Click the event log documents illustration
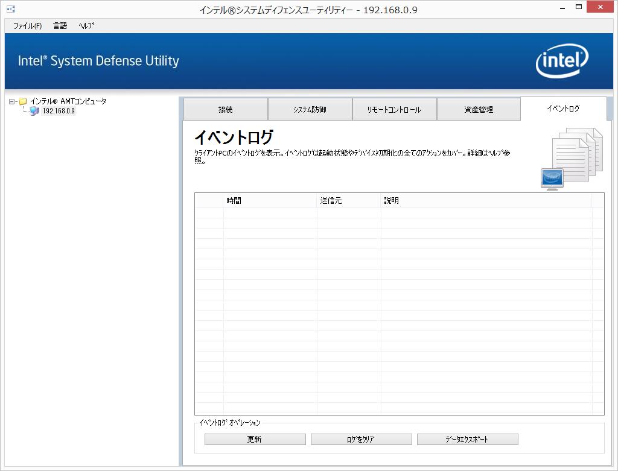Screen dimensions: 618x471 coord(572,159)
